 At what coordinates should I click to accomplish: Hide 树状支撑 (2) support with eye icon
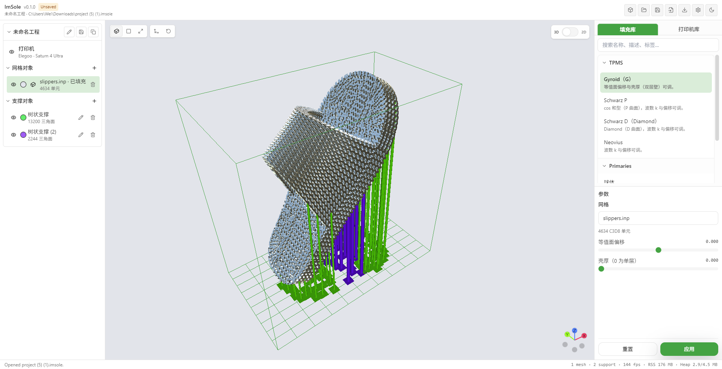14,135
